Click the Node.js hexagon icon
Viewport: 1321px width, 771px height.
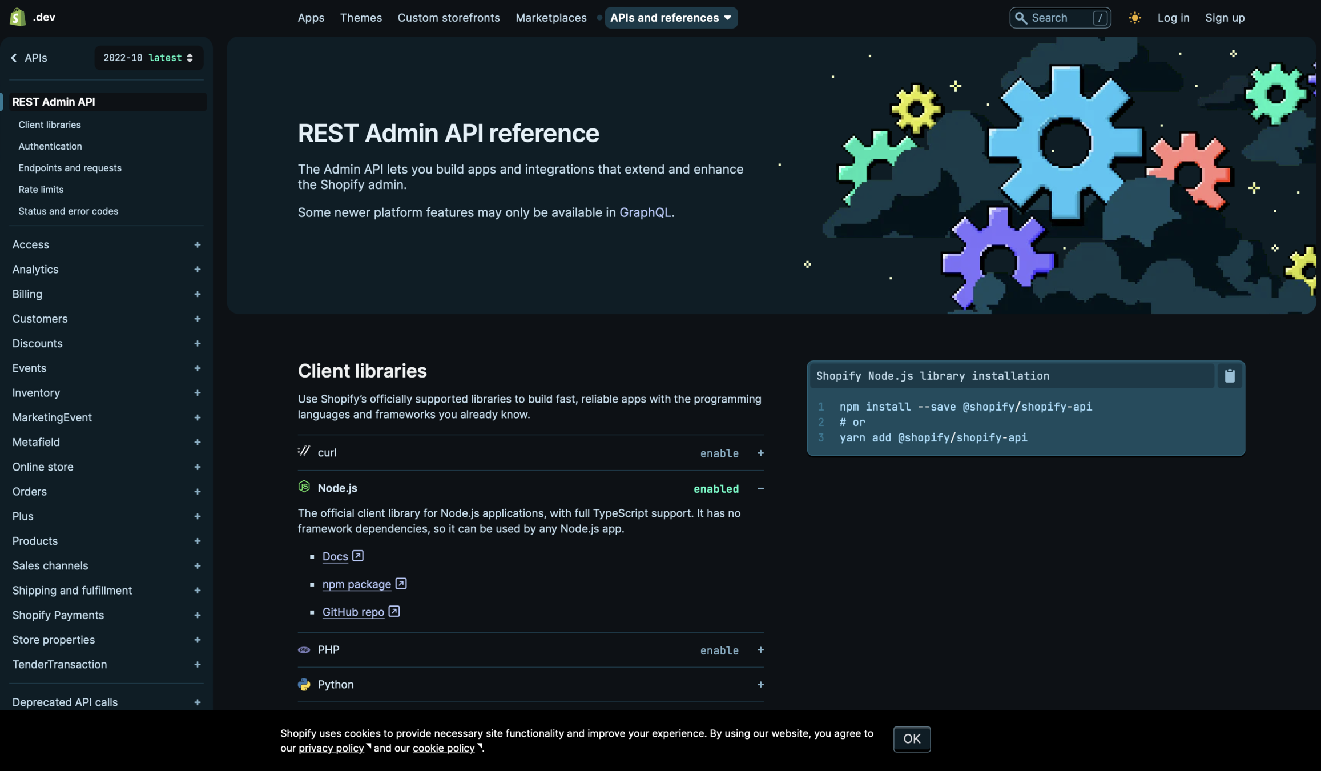304,487
